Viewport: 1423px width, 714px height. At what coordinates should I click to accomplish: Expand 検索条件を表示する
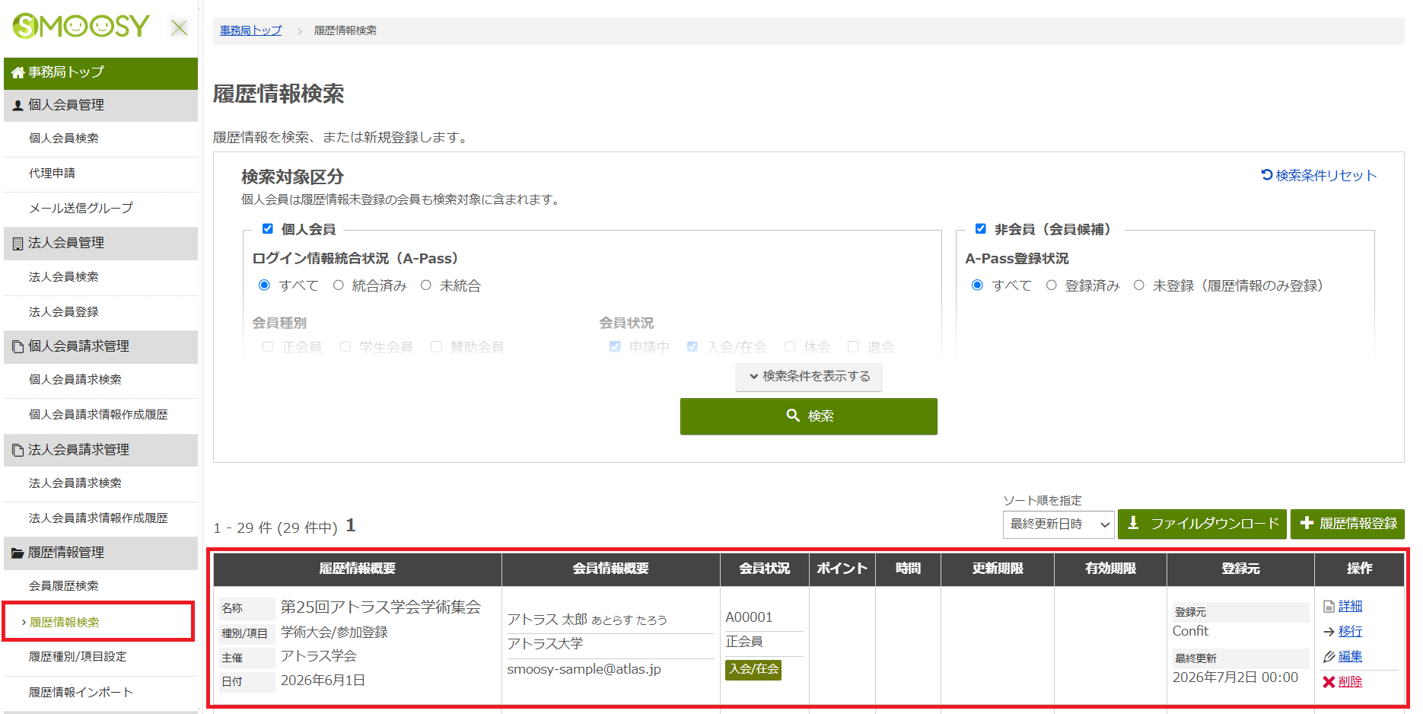point(809,377)
